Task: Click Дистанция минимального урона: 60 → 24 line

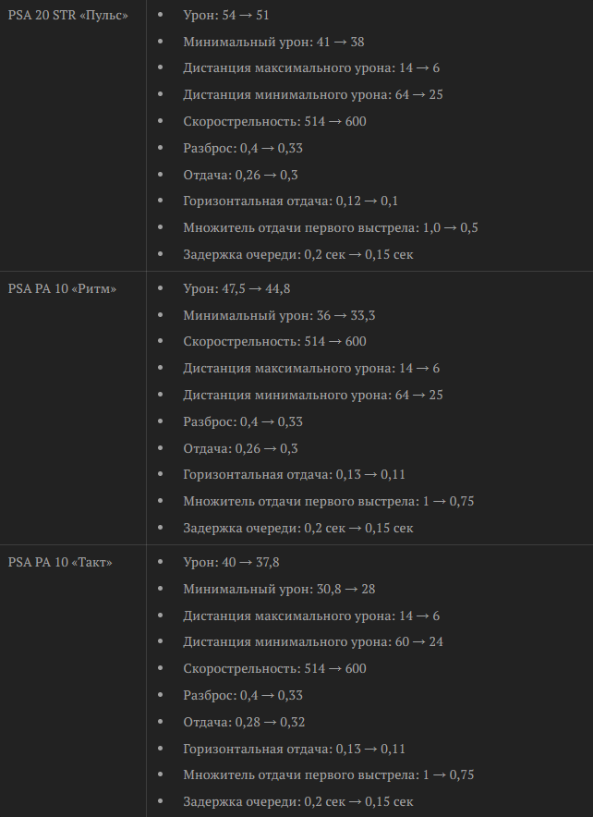Action: pos(313,642)
